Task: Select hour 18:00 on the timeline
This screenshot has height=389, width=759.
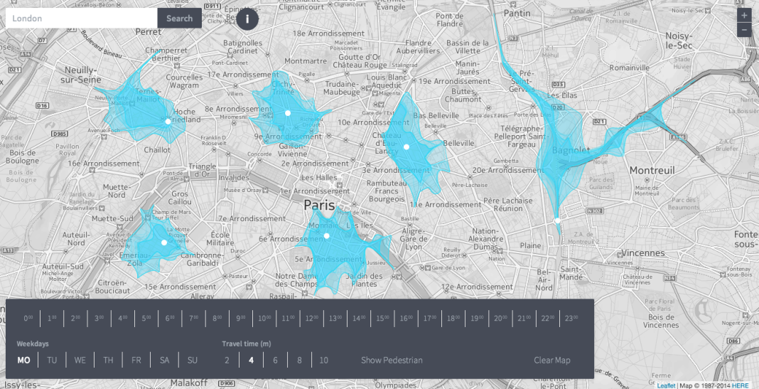Action: 453,319
